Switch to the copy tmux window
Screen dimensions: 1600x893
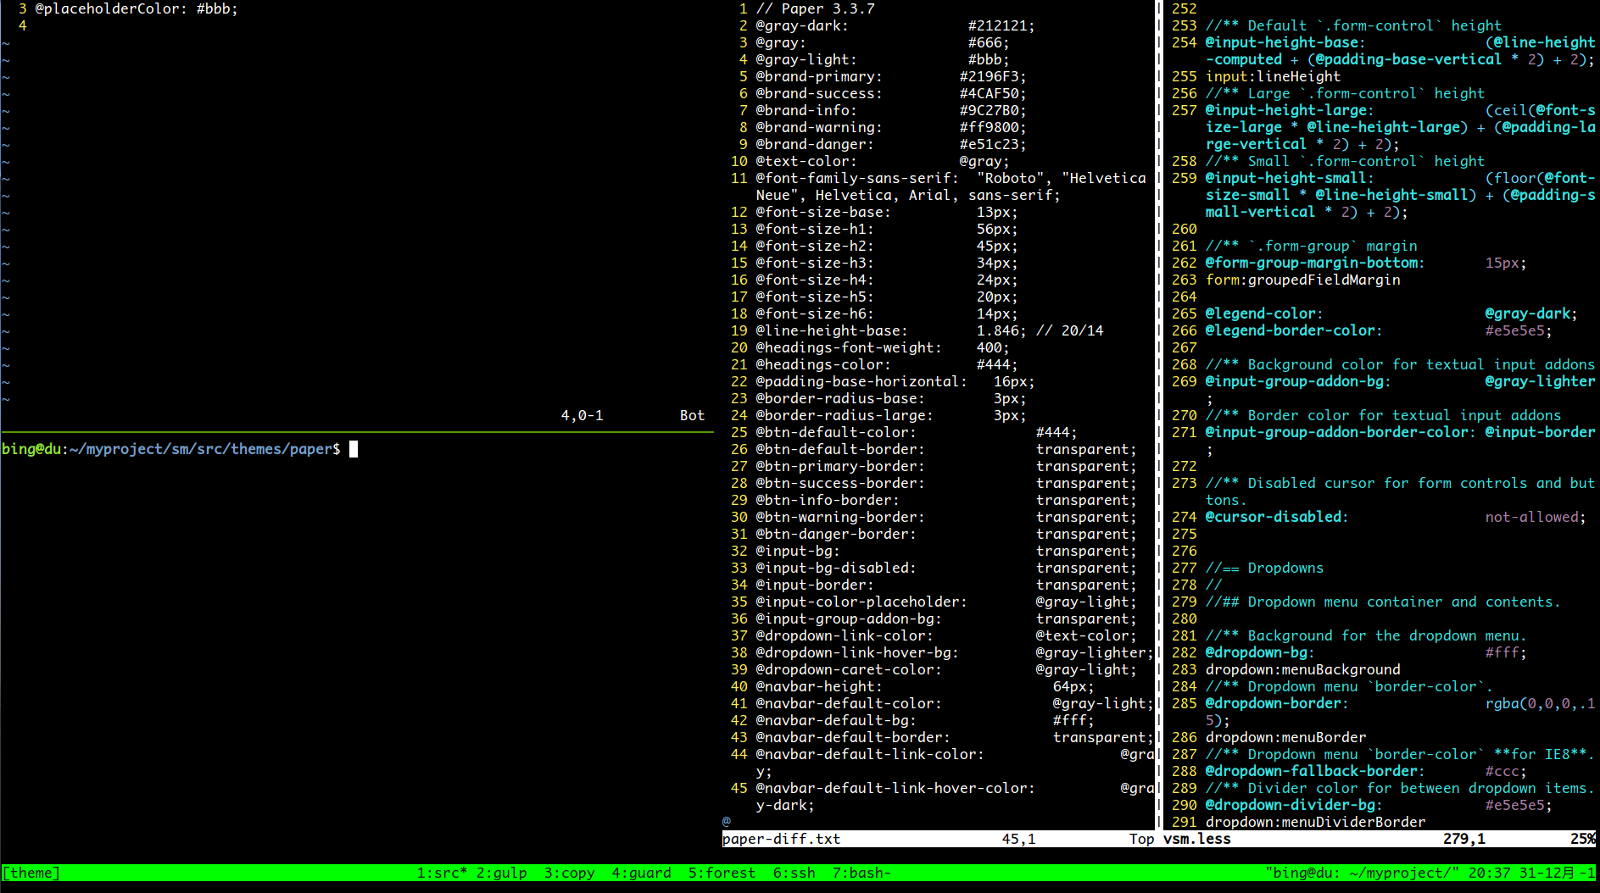pos(567,873)
